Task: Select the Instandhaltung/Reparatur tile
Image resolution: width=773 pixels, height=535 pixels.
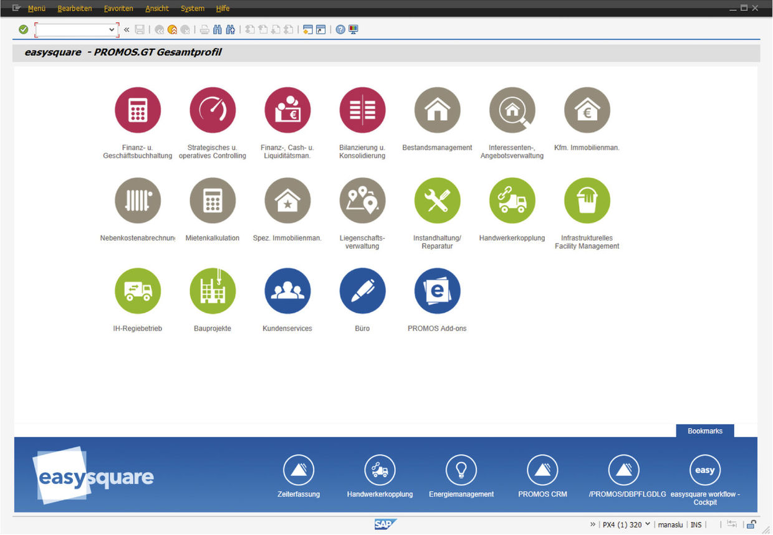Action: (437, 201)
